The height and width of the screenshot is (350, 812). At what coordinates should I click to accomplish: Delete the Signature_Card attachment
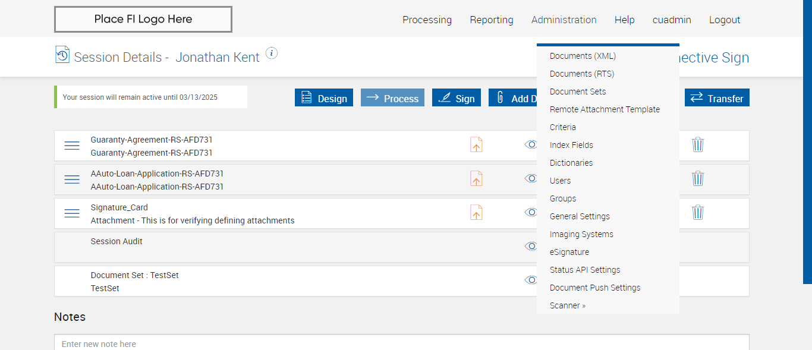pos(698,213)
